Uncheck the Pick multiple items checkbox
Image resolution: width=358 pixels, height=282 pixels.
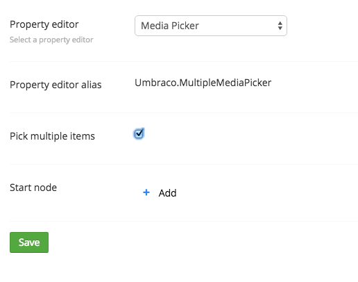tap(139, 133)
